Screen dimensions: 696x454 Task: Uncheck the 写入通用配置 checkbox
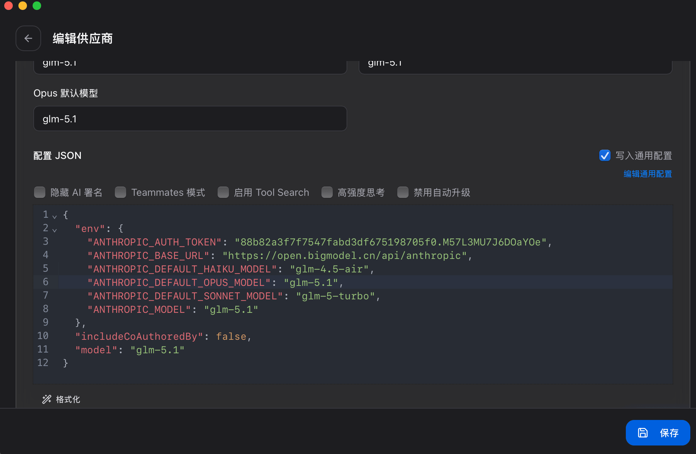point(605,155)
